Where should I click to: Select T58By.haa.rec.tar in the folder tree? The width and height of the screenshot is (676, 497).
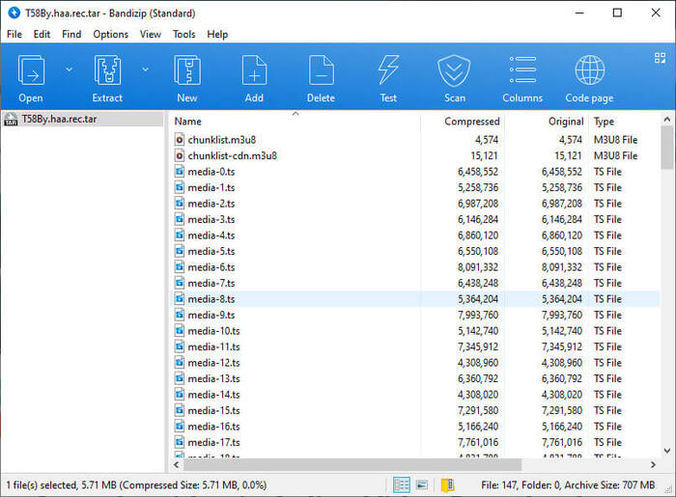coord(83,120)
